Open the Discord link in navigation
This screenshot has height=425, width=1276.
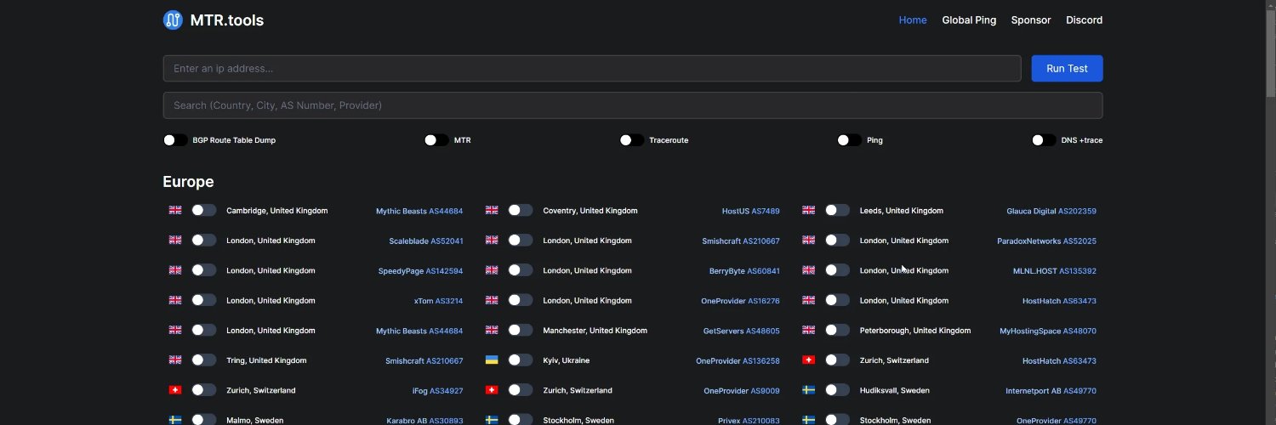tap(1085, 20)
